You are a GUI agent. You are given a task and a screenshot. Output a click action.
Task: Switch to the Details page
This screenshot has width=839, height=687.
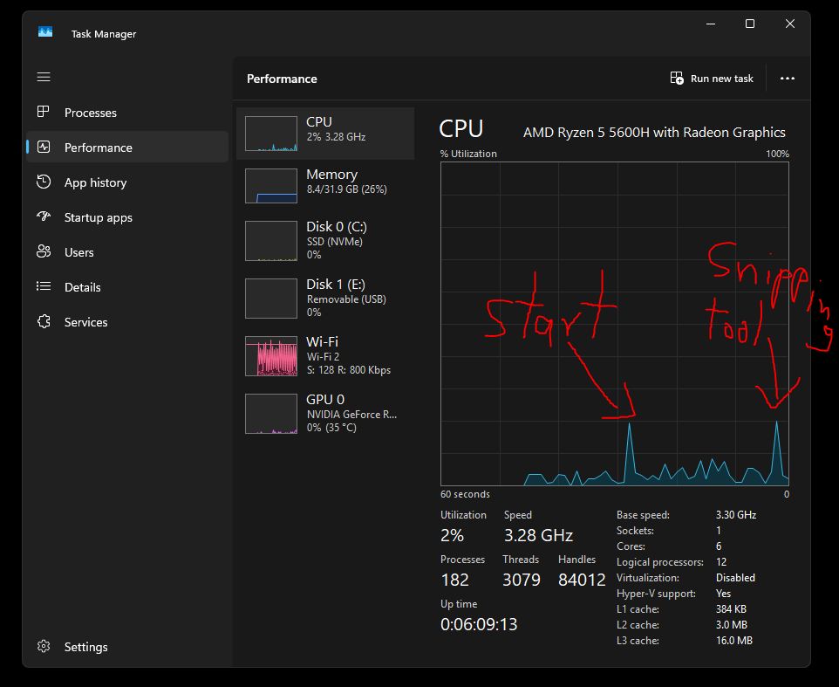[82, 287]
